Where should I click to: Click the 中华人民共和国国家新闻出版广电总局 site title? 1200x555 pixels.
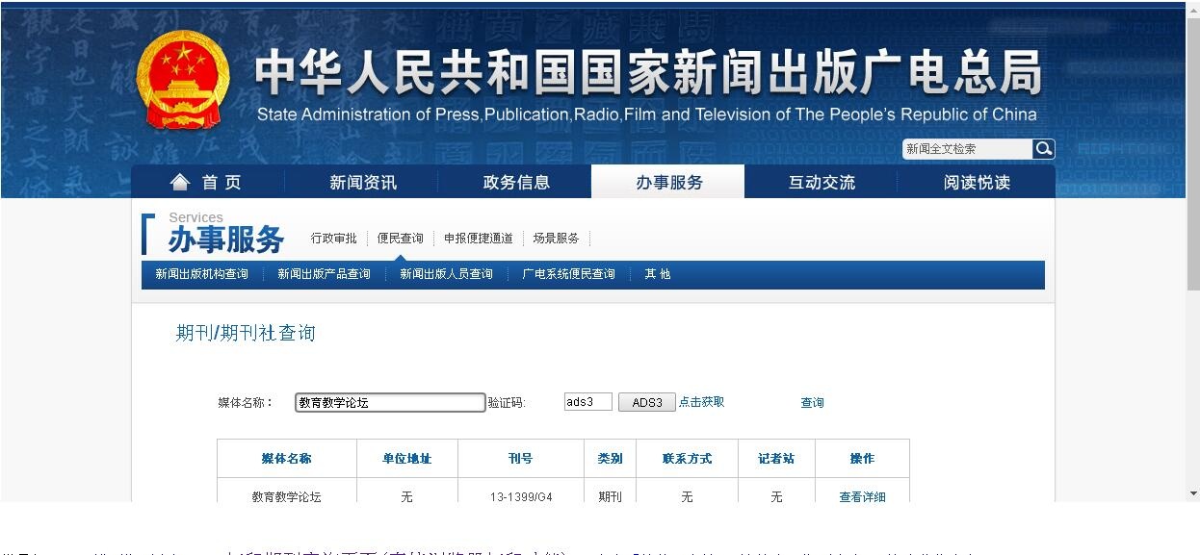648,72
